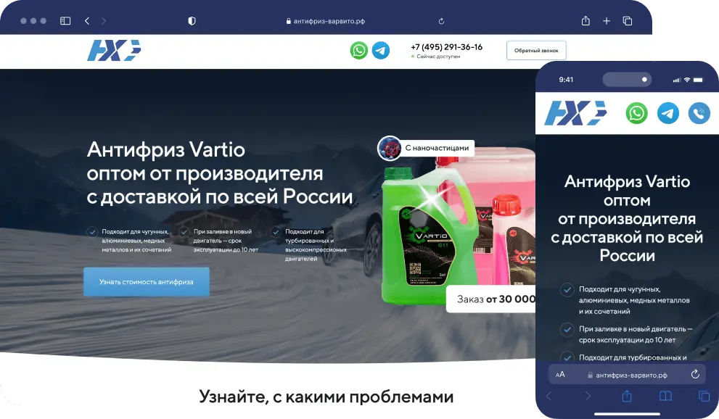
Task: Open the desktop browser share icon
Action: (586, 20)
